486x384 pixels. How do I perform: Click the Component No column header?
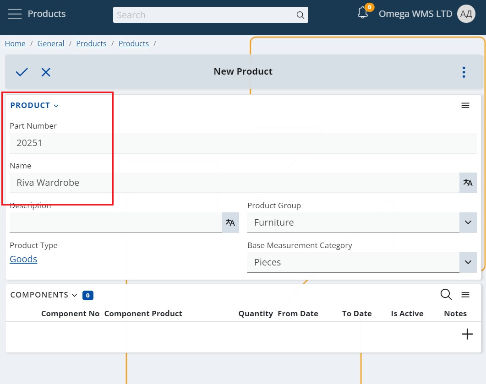click(71, 314)
